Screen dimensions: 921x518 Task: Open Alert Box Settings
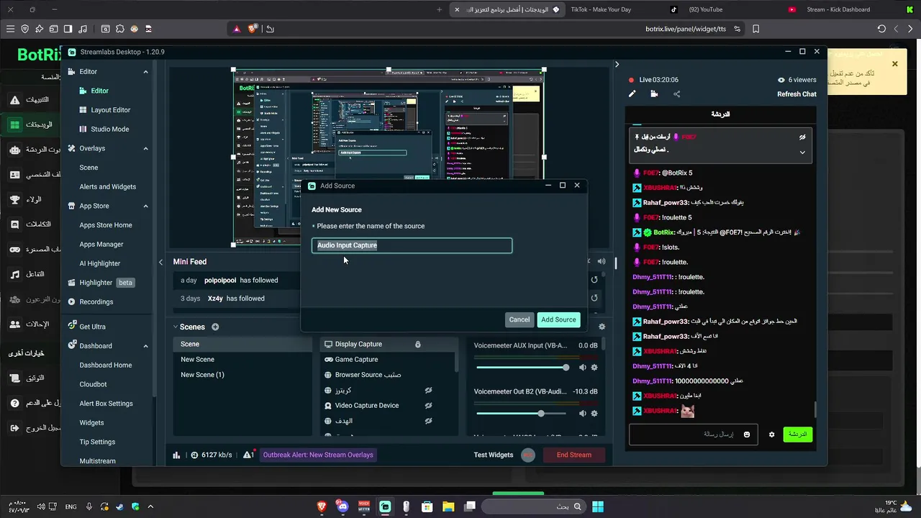point(106,404)
